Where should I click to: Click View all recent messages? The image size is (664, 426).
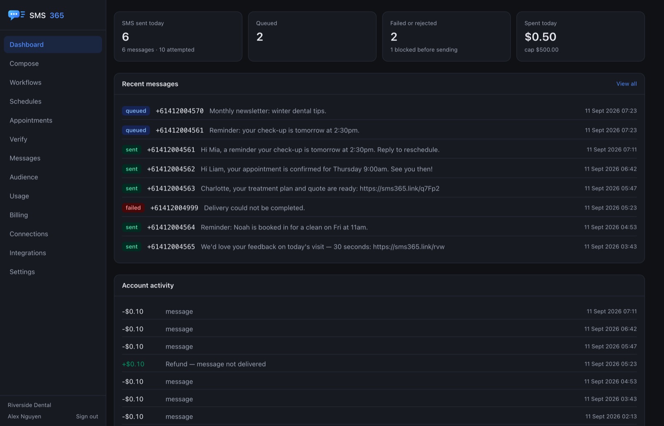626,84
